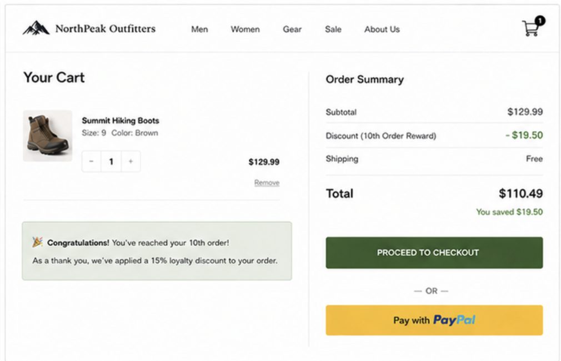Select 'Size: 9' product detail
561x361 pixels.
94,133
